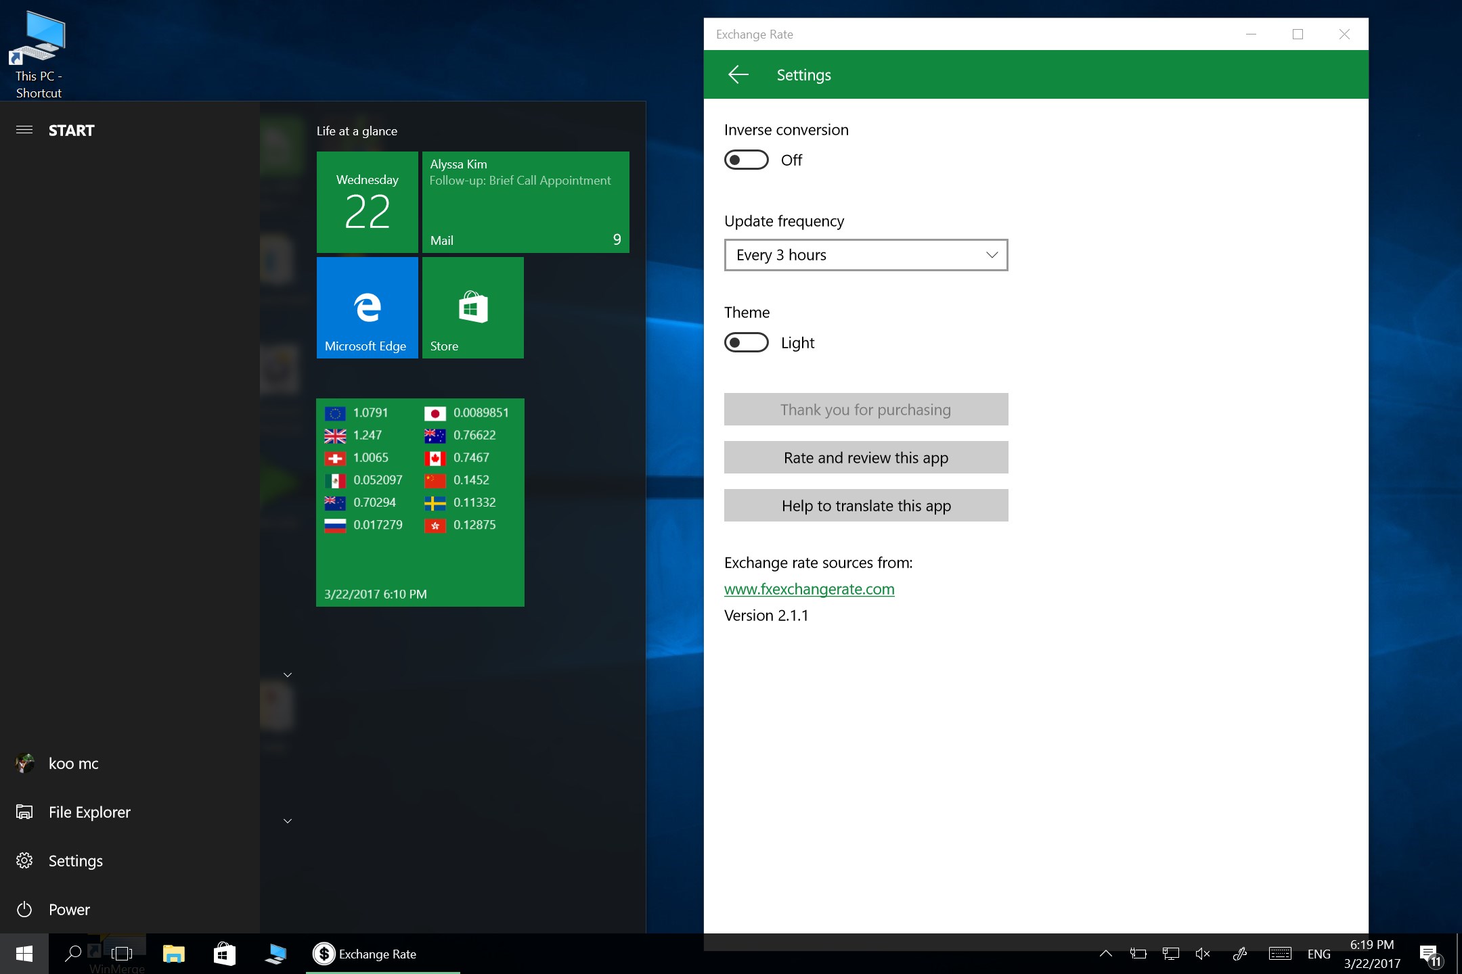Click the taskbar search magnifier icon
This screenshot has width=1462, height=974.
[72, 954]
